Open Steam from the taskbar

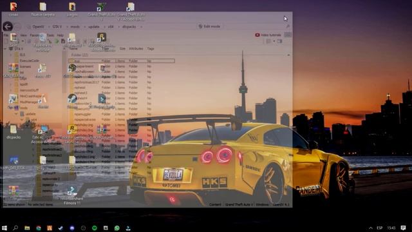point(61,227)
